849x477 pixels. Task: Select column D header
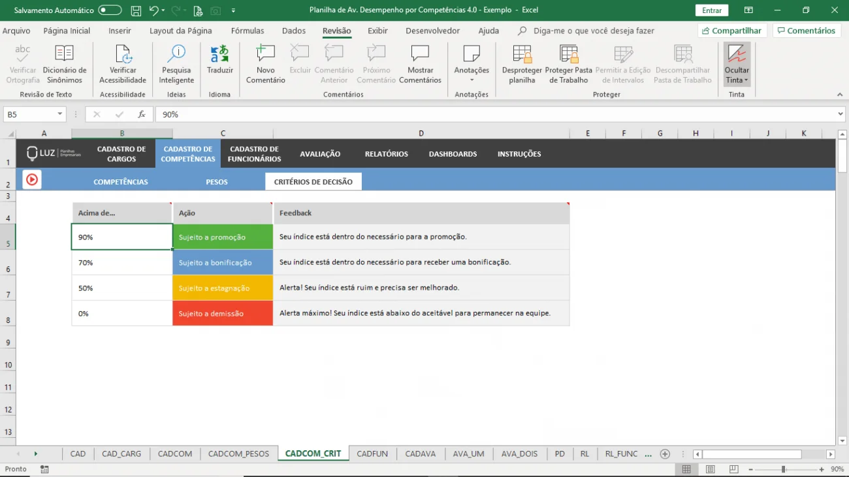[421, 134]
